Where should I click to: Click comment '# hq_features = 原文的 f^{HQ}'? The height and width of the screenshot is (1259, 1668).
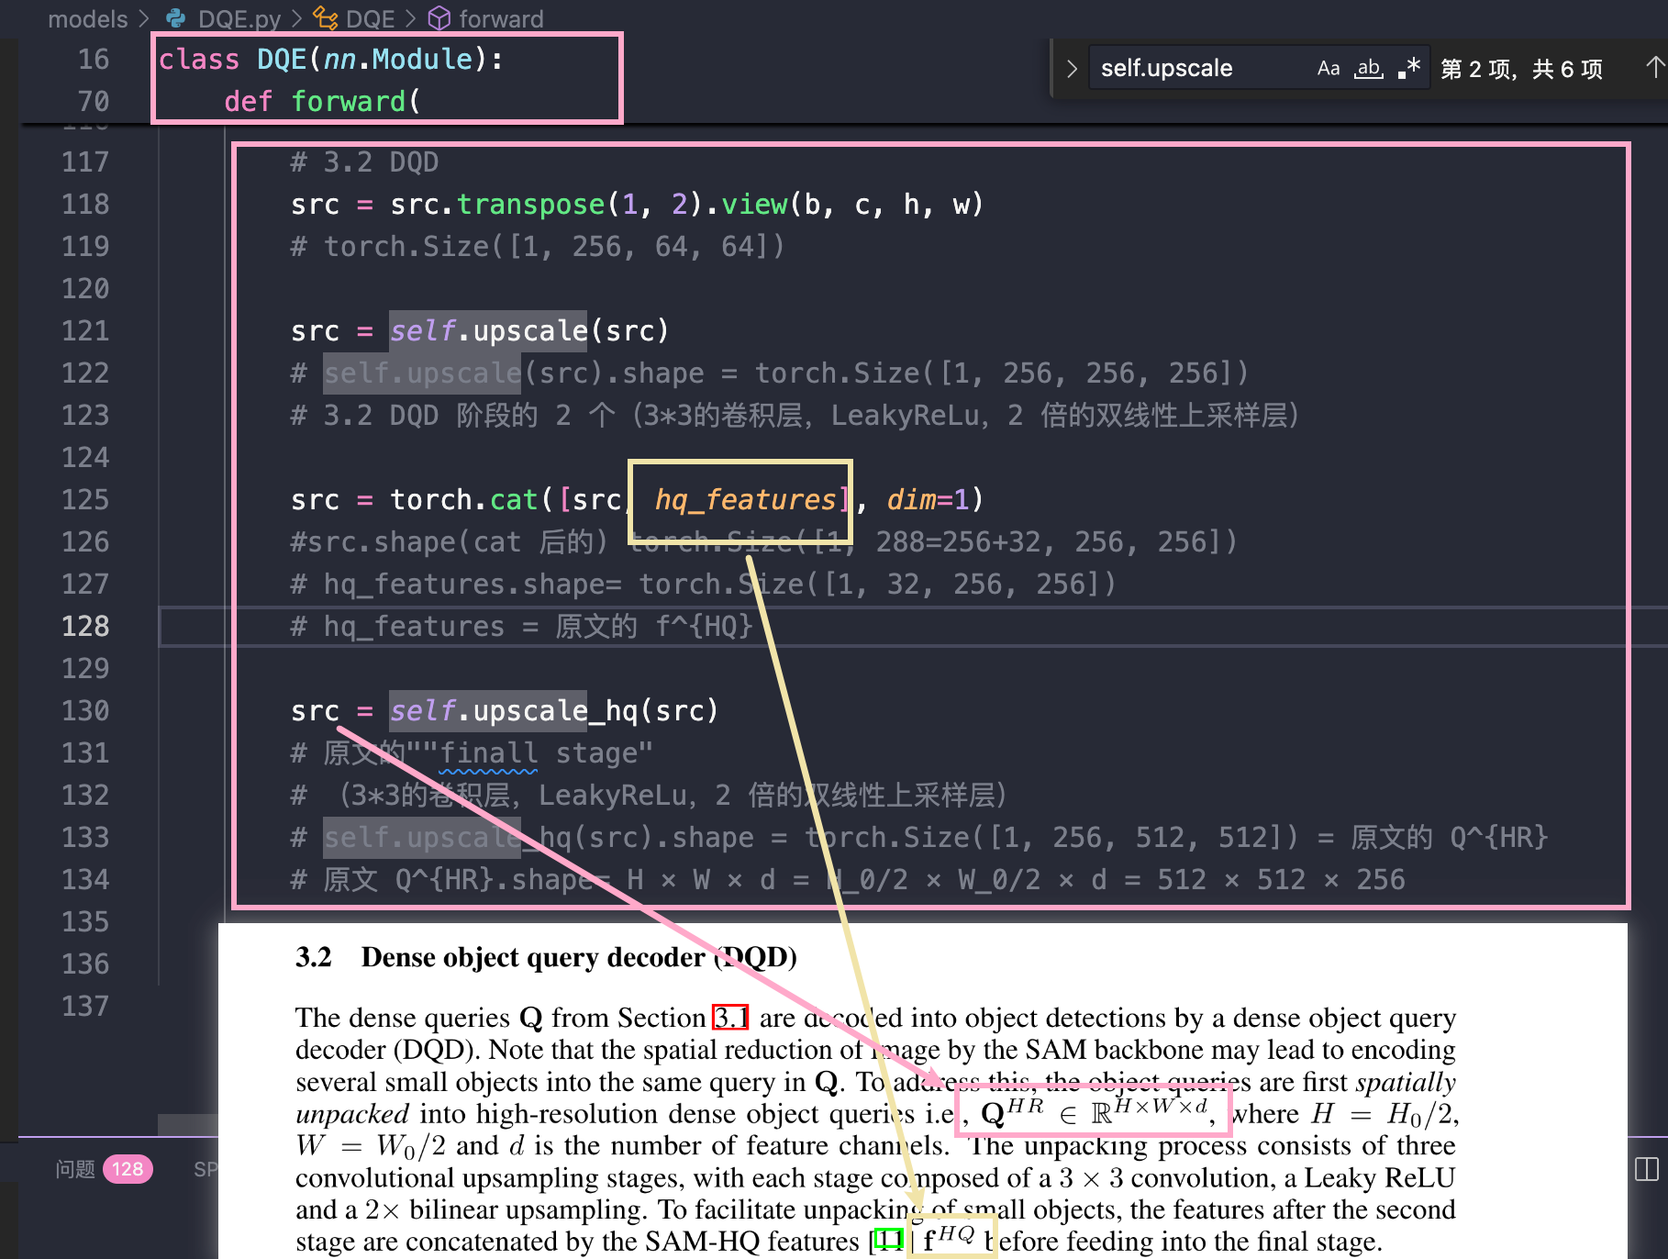tap(521, 626)
